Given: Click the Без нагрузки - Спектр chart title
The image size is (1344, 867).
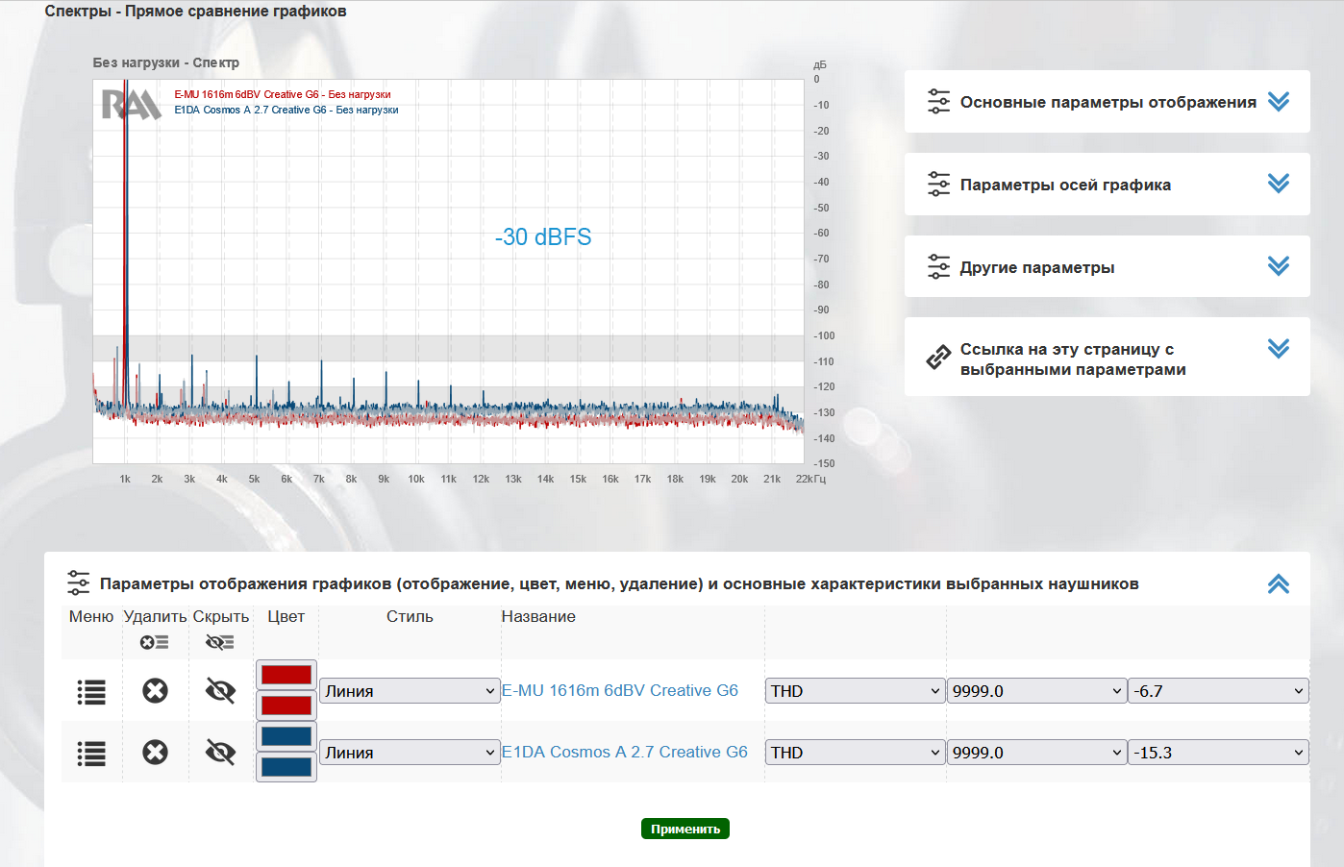Looking at the screenshot, I should point(166,62).
